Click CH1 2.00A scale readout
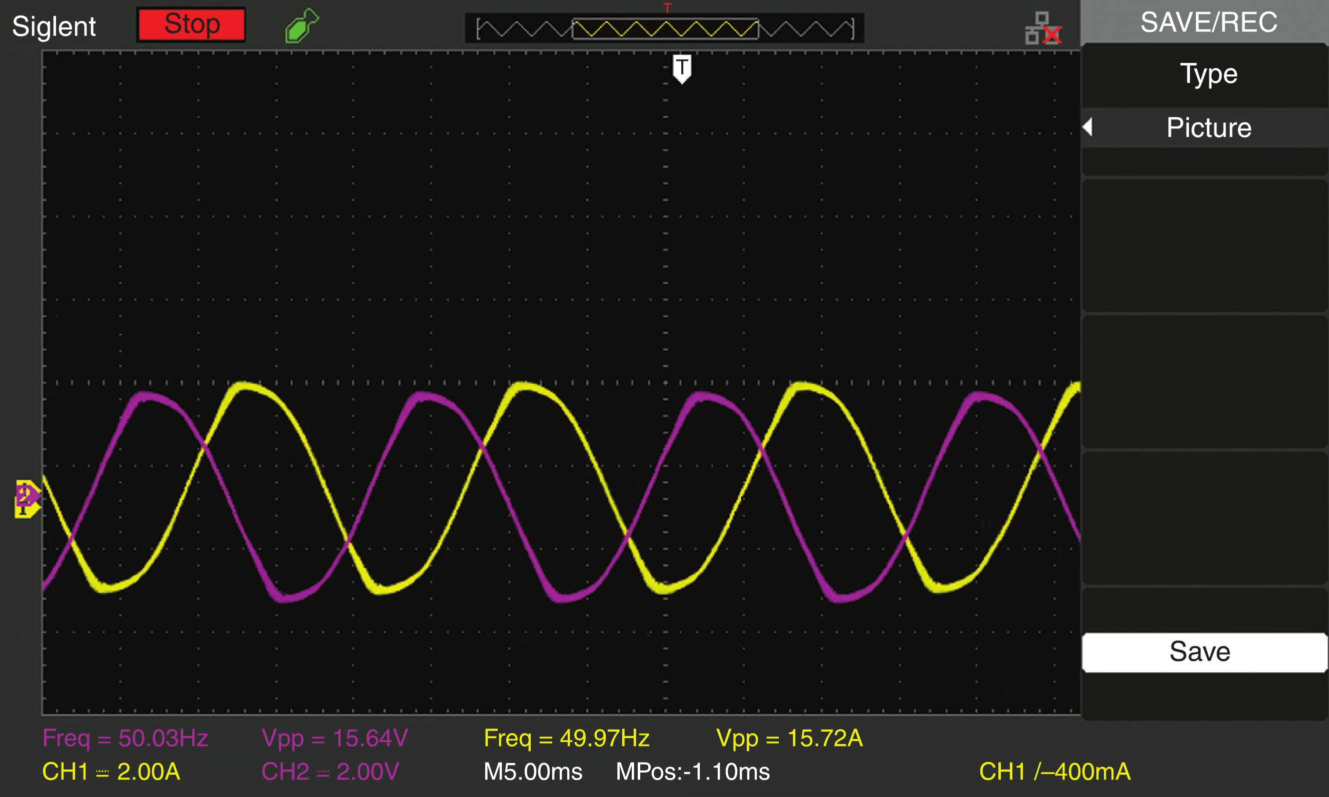Viewport: 1329px width, 797px height. point(111,771)
